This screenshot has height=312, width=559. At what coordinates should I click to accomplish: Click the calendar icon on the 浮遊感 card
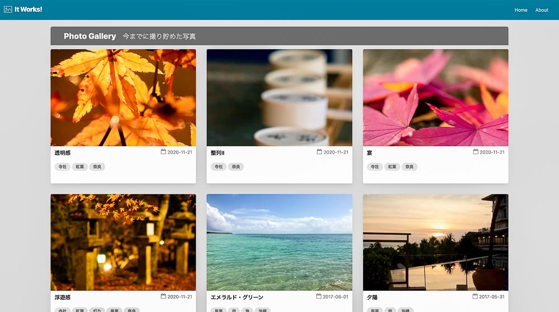(x=163, y=296)
